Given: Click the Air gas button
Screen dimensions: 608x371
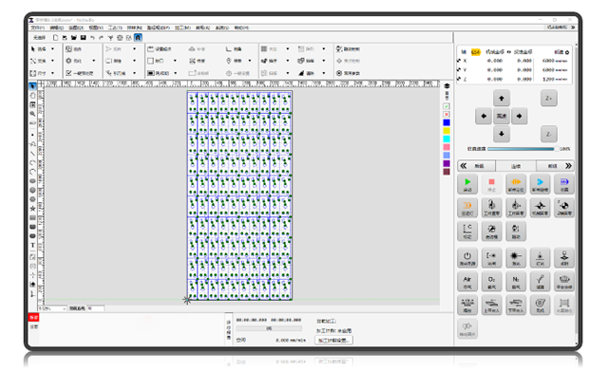Looking at the screenshot, I should pyautogui.click(x=467, y=282).
